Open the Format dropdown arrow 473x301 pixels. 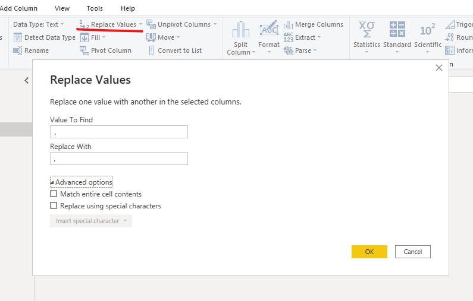click(x=269, y=52)
